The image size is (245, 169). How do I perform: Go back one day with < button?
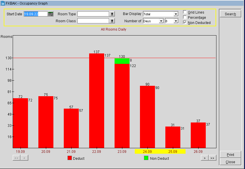click(x=24, y=158)
